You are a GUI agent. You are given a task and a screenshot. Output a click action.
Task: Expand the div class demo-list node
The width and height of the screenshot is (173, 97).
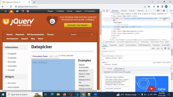[112, 16]
